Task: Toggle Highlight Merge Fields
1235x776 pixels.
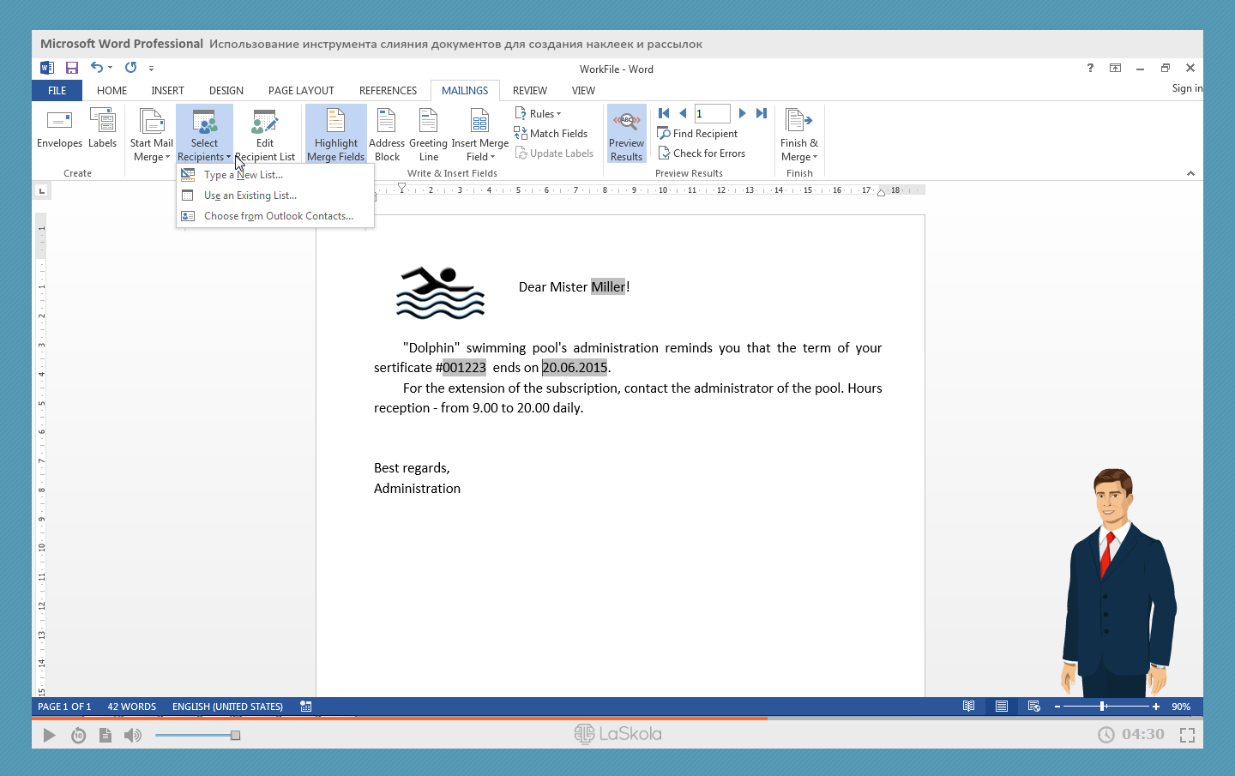Action: pyautogui.click(x=335, y=135)
